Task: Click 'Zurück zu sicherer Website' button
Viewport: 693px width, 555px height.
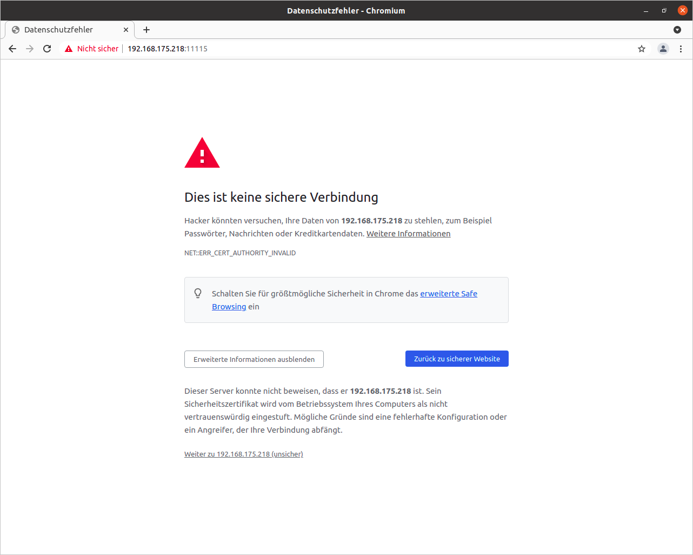Action: point(457,359)
